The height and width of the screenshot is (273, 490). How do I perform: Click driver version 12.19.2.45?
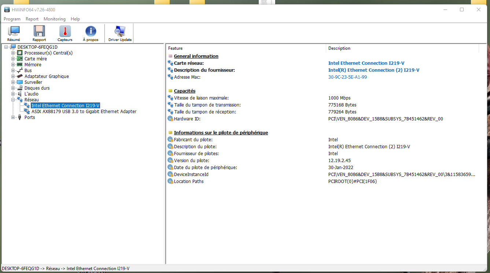339,160
